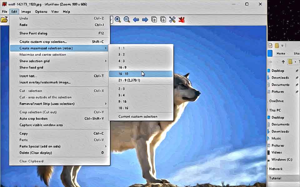Open the View menu
This screenshot has height=187, width=300.
55,12
